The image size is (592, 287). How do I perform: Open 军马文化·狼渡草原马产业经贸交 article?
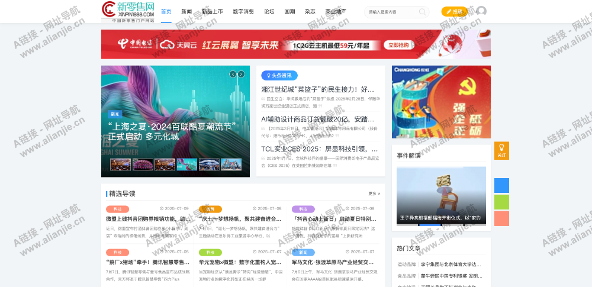pyautogui.click(x=333, y=262)
